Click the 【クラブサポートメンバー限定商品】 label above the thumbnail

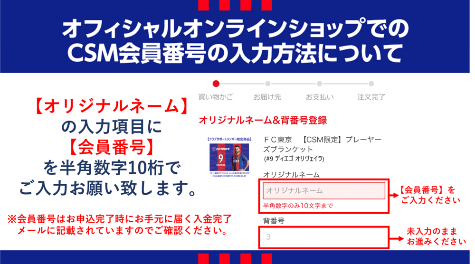(x=229, y=139)
